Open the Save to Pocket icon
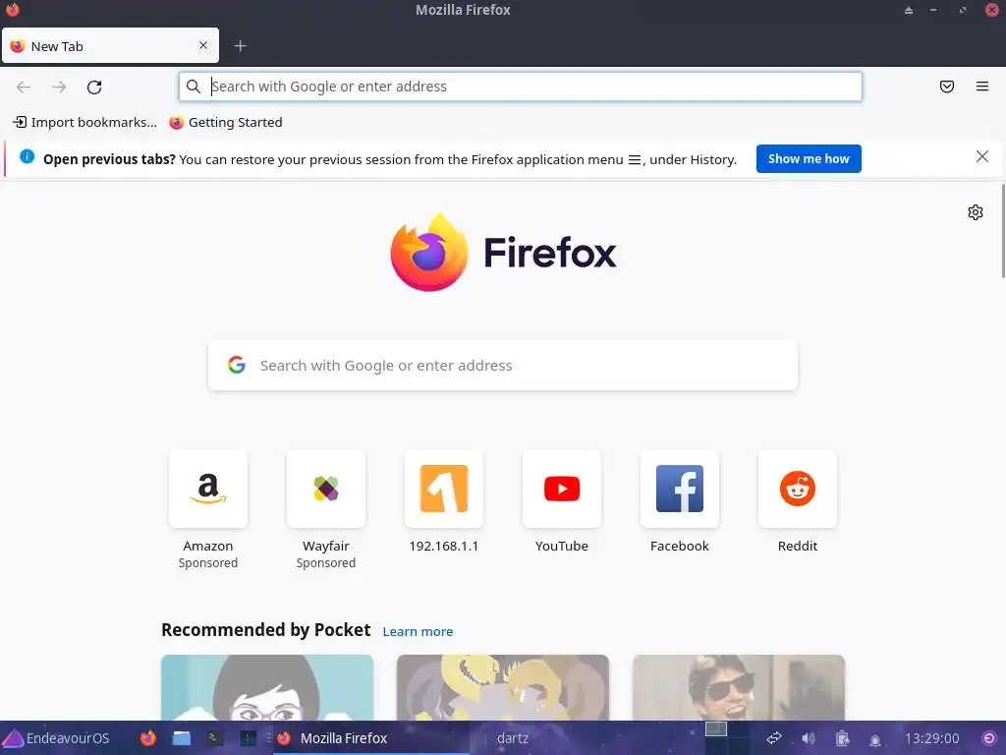The image size is (1006, 755). 947,87
